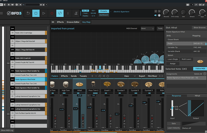Click the small cymbal image in Slot panel
This screenshot has height=133, width=207.
200,61
